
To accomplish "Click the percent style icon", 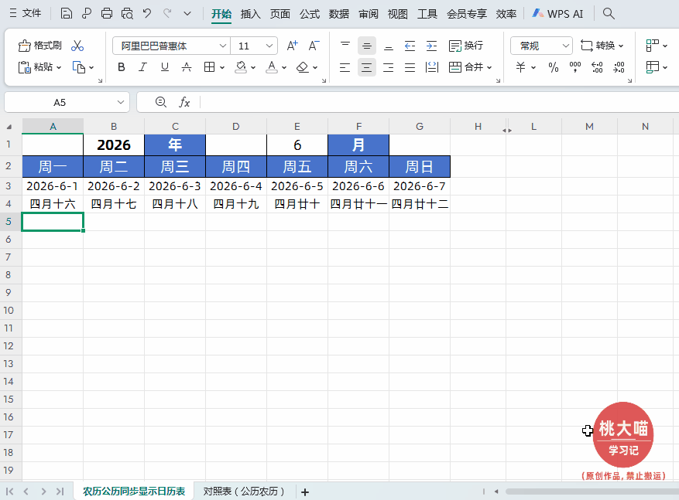I will click(553, 68).
